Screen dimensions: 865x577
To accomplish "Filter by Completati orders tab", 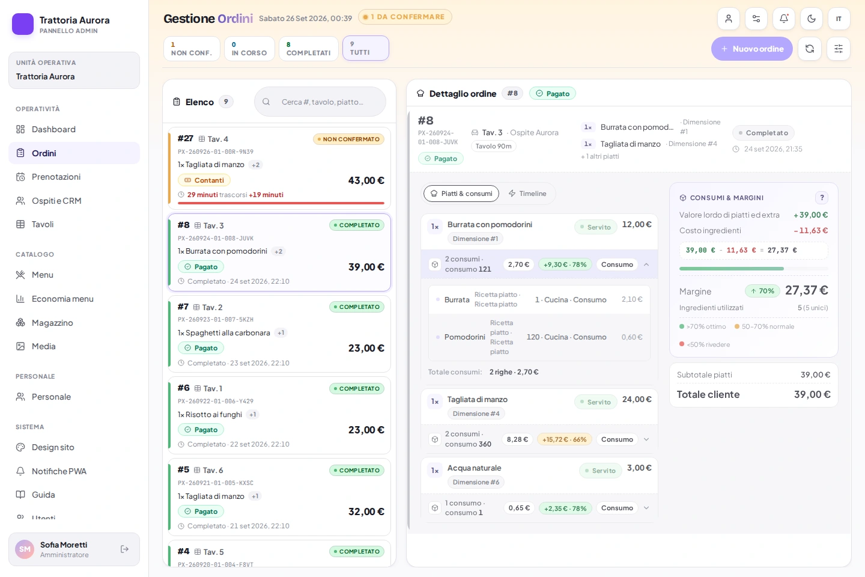I will 308,49.
